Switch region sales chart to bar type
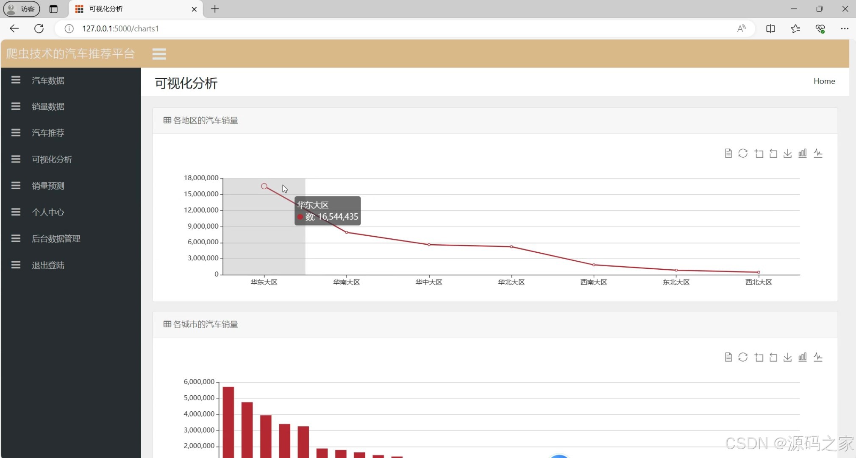The image size is (856, 458). pos(802,154)
